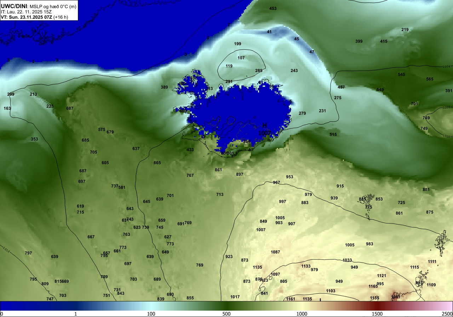The image size is (453, 317).
Task: Click the value 107 inside the closed contour
Action: pyautogui.click(x=241, y=58)
